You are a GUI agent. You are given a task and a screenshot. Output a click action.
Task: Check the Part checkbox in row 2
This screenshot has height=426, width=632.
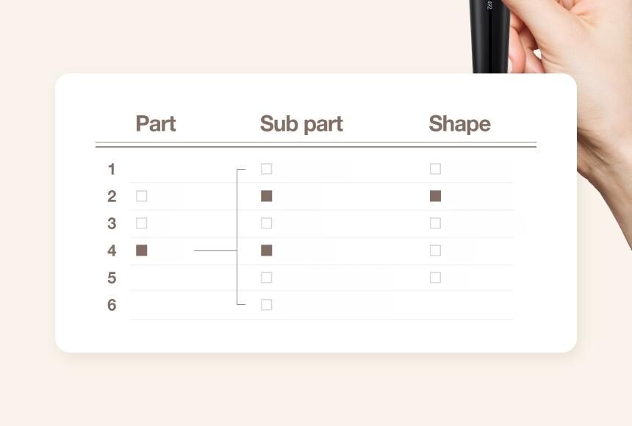click(142, 196)
